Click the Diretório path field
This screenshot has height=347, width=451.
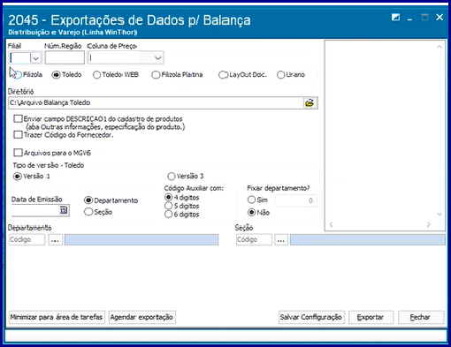[x=156, y=103]
